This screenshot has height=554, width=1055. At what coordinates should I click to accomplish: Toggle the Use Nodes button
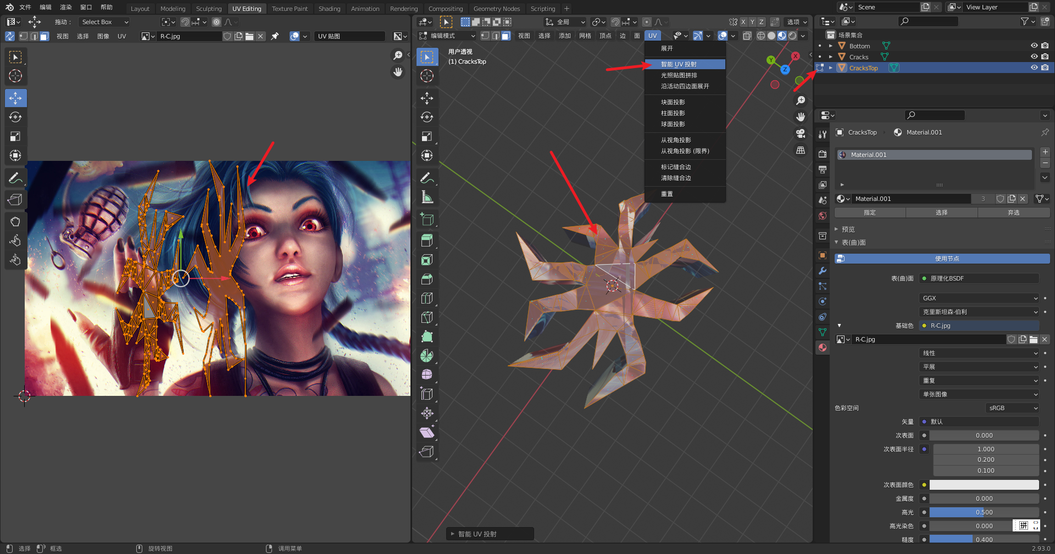pyautogui.click(x=942, y=259)
